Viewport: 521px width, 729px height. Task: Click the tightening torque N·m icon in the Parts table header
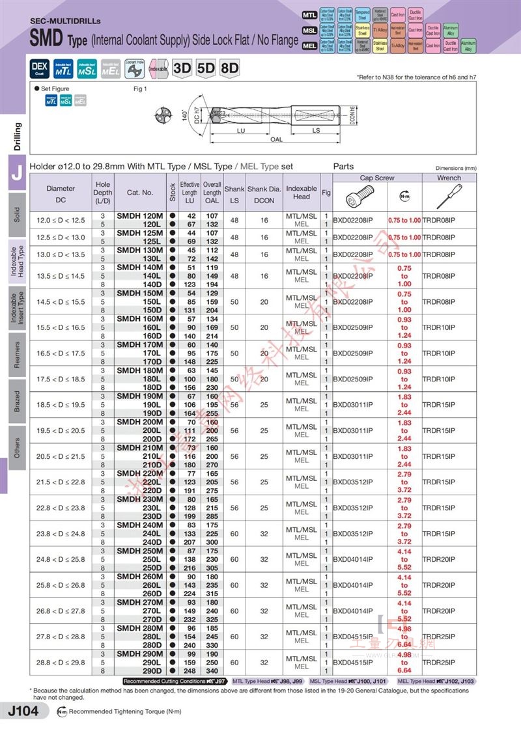pyautogui.click(x=404, y=196)
